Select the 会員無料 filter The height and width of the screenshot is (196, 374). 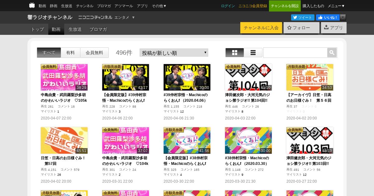(94, 53)
